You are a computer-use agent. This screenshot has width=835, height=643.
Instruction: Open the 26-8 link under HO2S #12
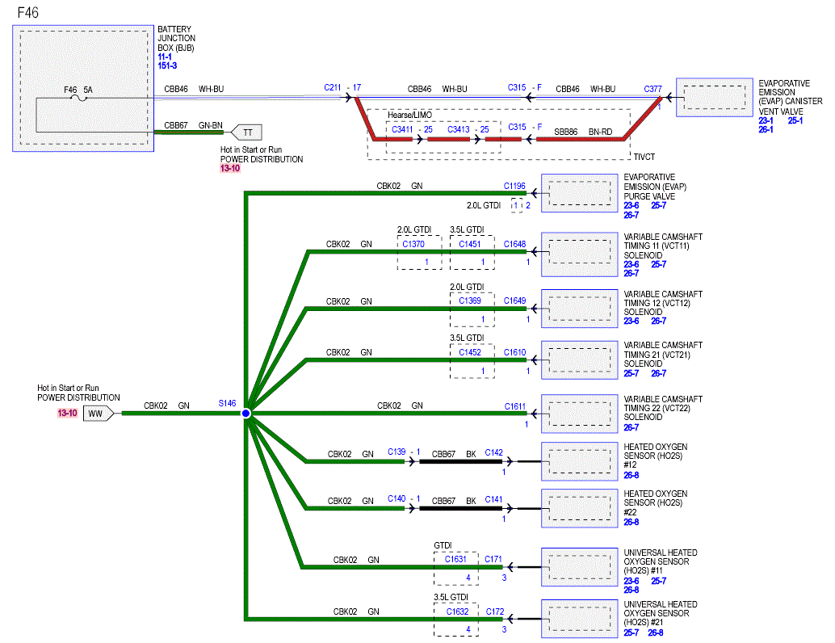pos(631,475)
